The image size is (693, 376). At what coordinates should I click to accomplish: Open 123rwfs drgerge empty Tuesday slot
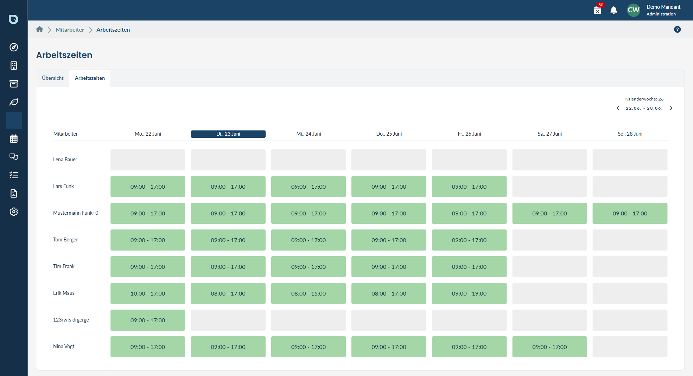228,320
